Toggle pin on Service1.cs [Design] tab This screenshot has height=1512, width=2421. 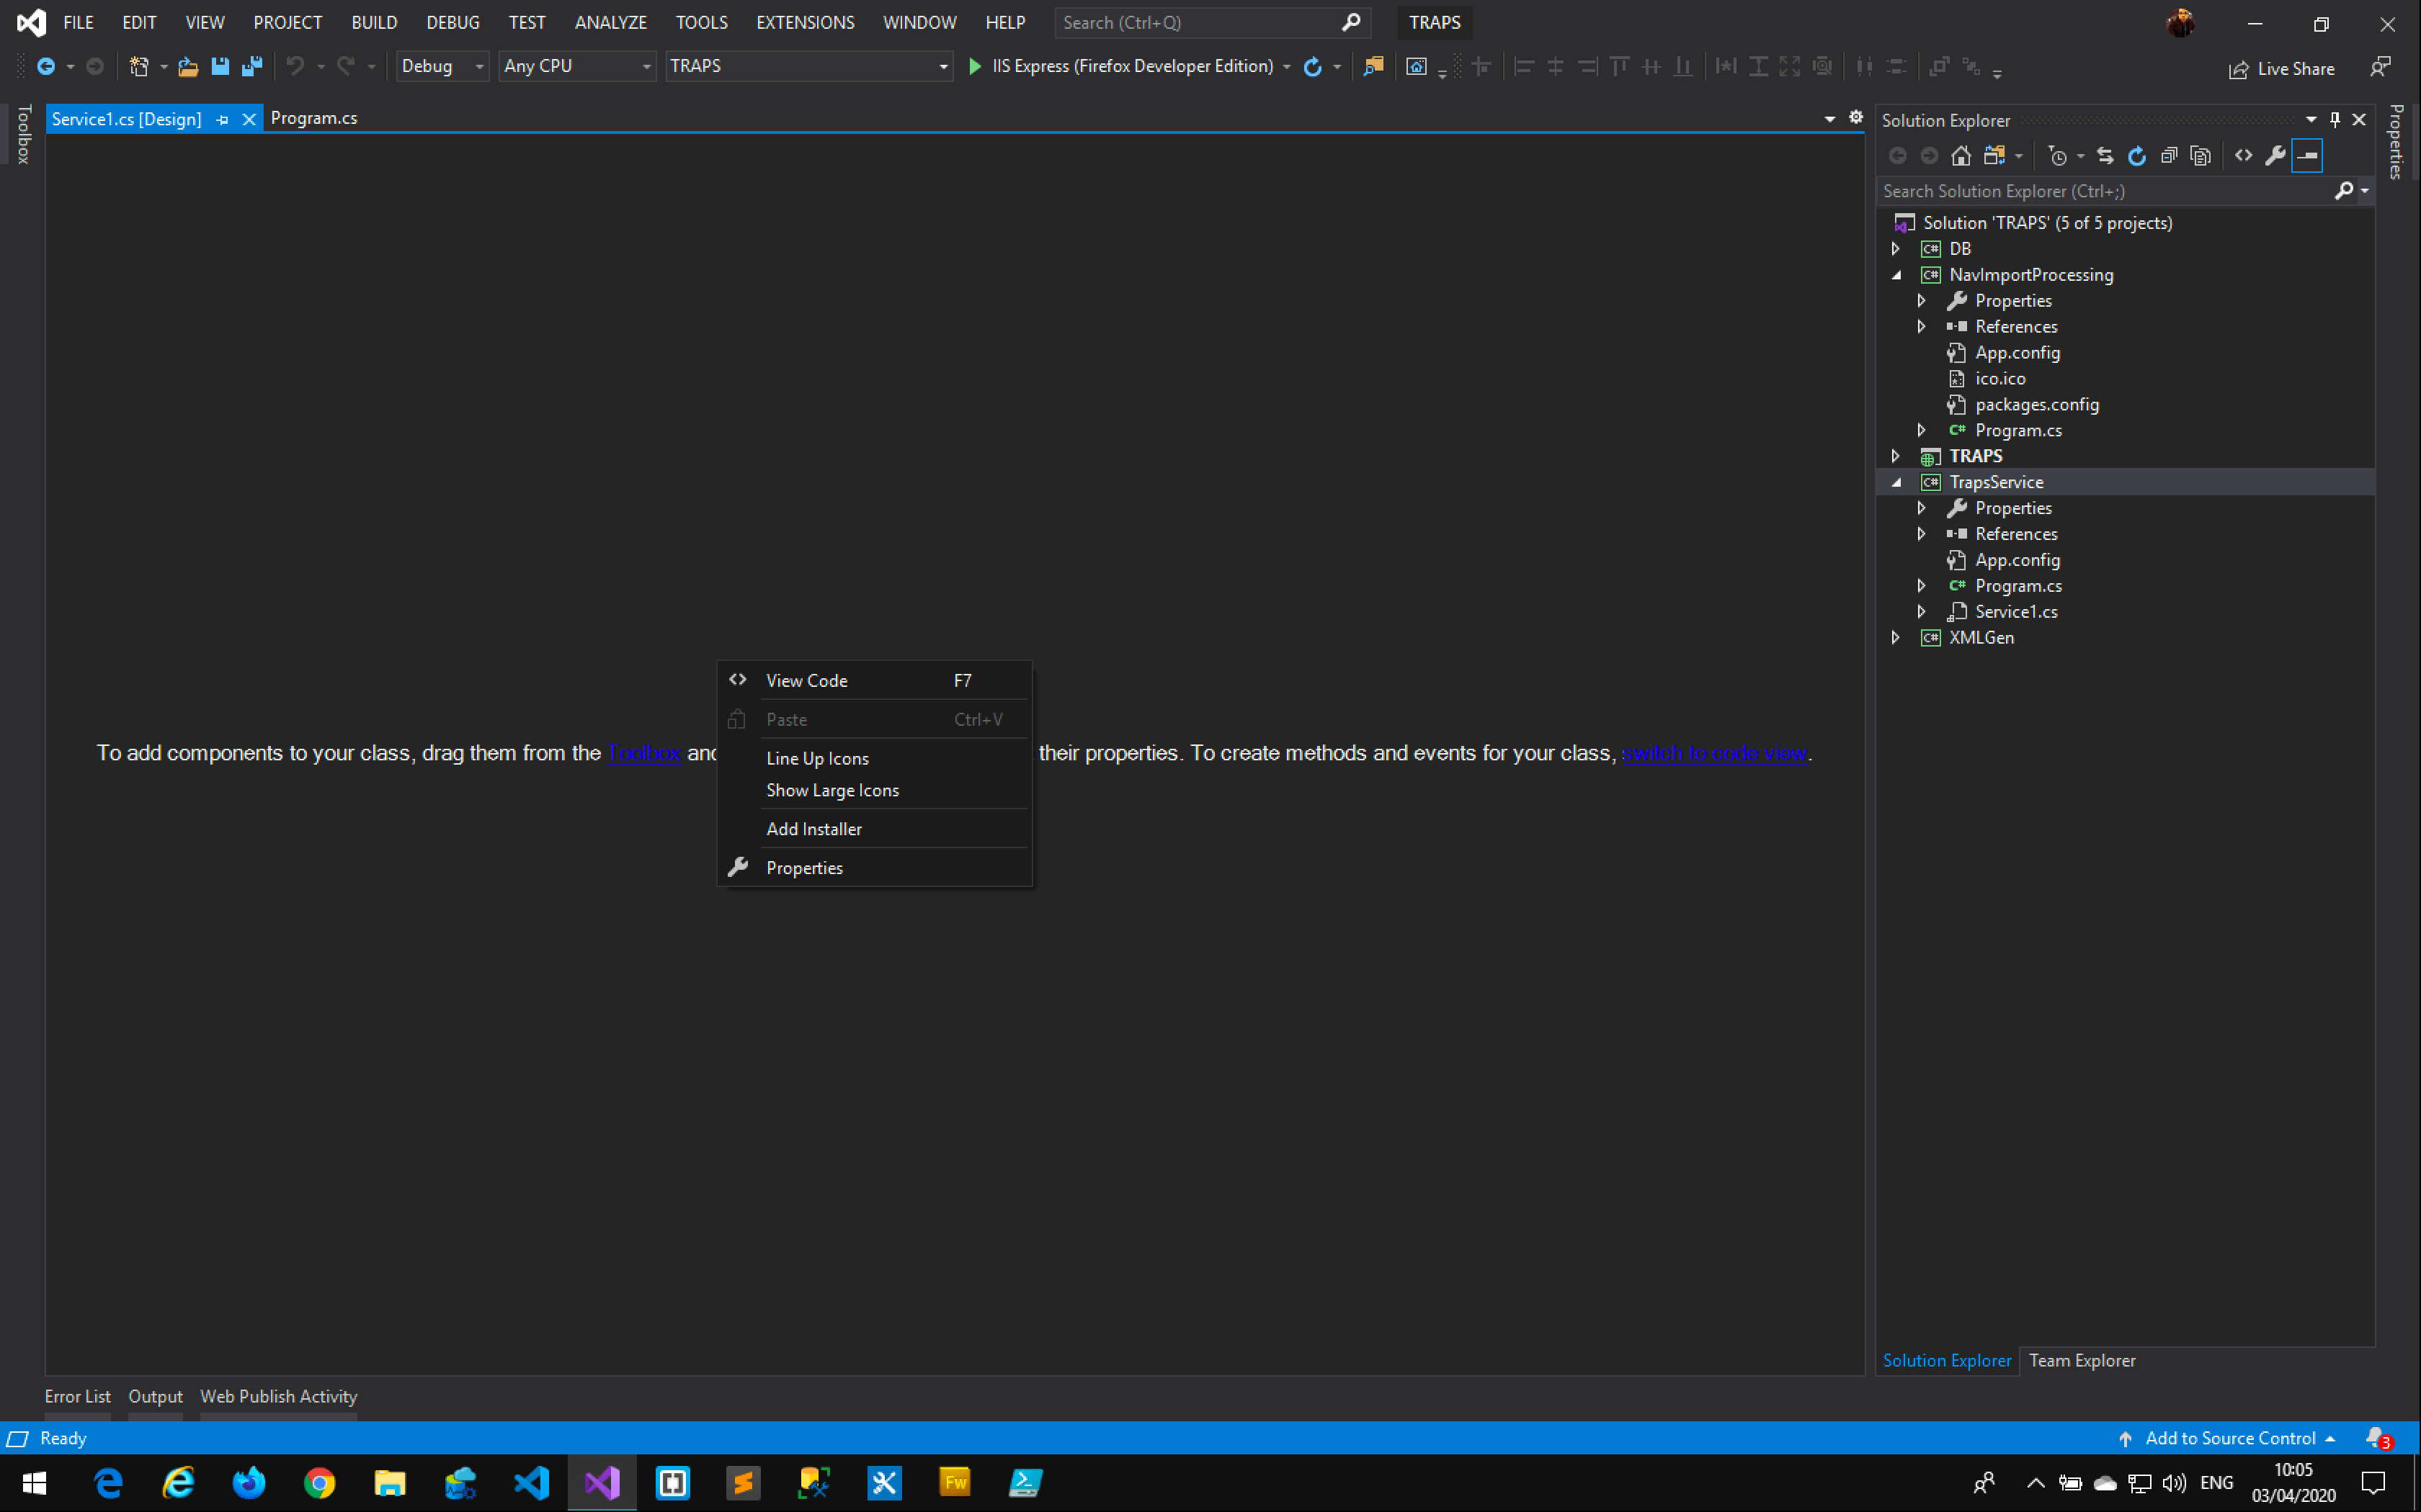222,119
